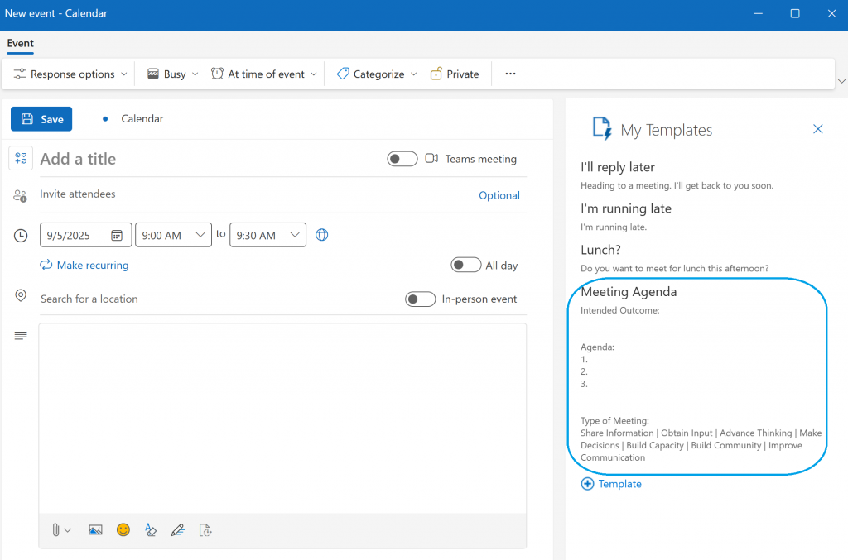Open the Categorize menu
Image resolution: width=848 pixels, height=560 pixels.
[377, 74]
